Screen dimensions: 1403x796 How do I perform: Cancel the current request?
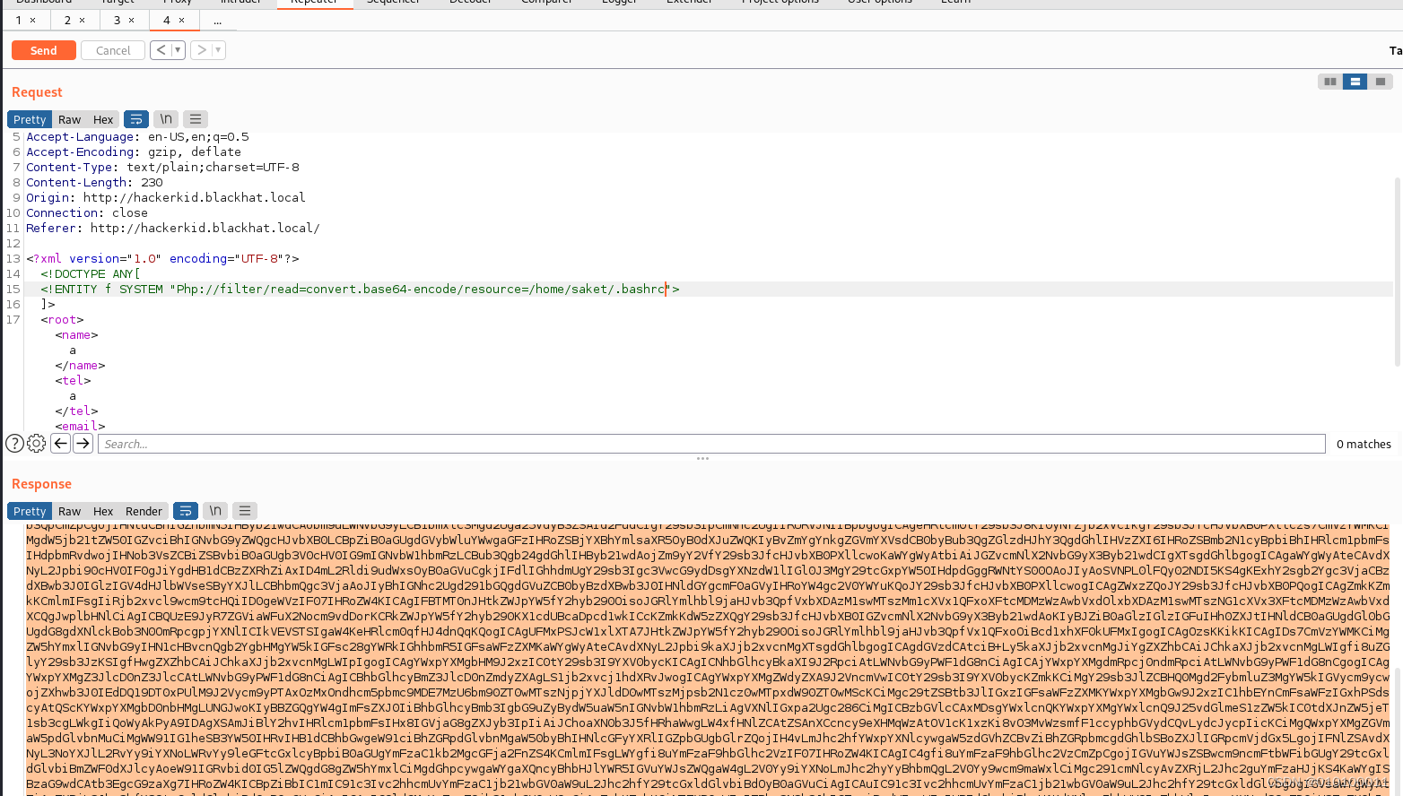point(113,50)
